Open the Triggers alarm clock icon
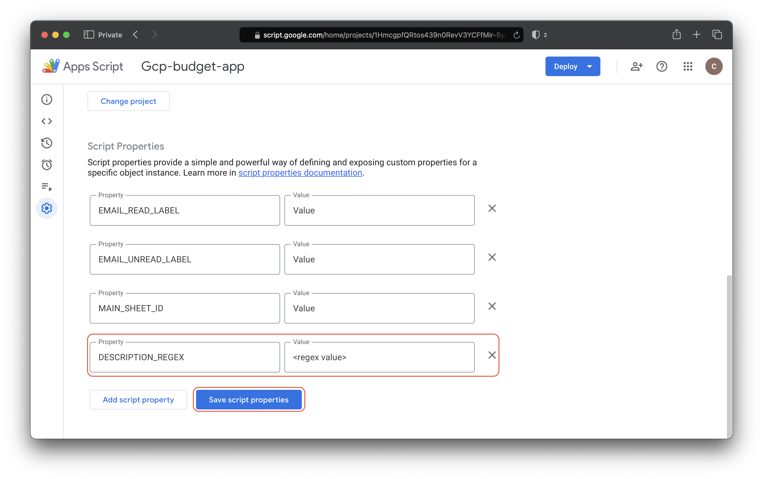This screenshot has height=479, width=763. click(46, 165)
